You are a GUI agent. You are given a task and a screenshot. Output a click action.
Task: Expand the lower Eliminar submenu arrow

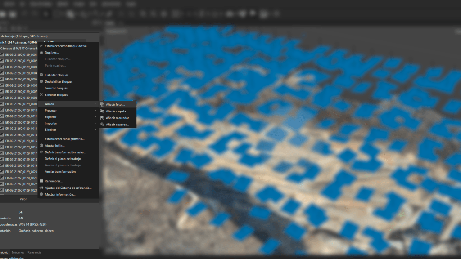95,129
